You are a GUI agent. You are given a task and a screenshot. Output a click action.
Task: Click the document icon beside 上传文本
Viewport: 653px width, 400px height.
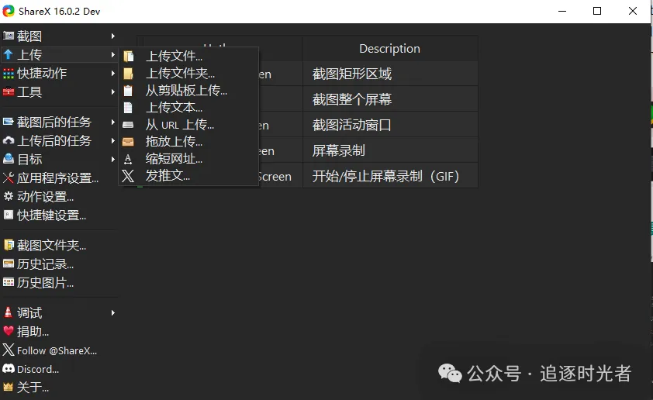(128, 108)
